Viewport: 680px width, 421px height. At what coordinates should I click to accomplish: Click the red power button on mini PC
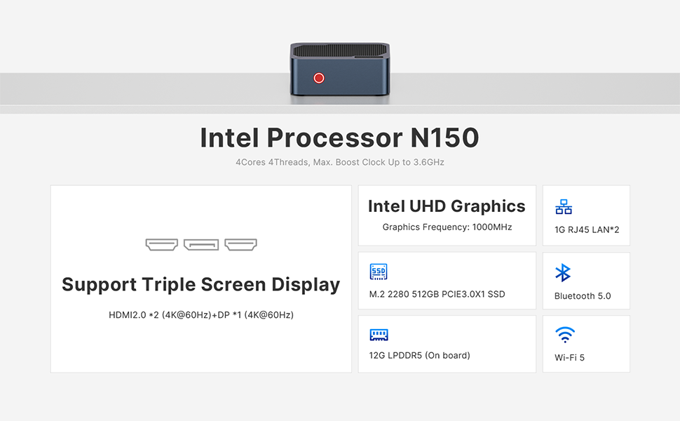(319, 78)
